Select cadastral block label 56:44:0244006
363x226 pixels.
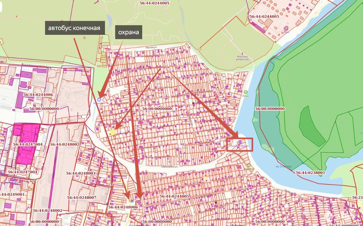coord(38,94)
